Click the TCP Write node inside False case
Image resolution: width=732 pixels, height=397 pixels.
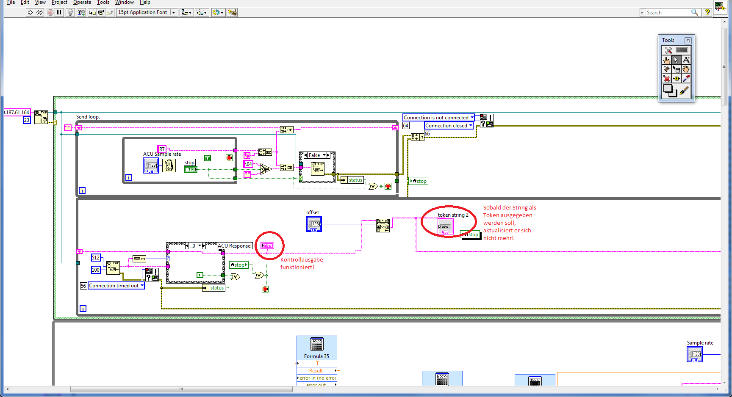point(317,169)
